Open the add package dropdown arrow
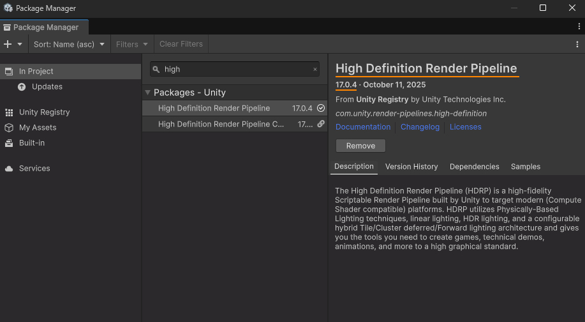Image resolution: width=585 pixels, height=322 pixels. point(20,44)
